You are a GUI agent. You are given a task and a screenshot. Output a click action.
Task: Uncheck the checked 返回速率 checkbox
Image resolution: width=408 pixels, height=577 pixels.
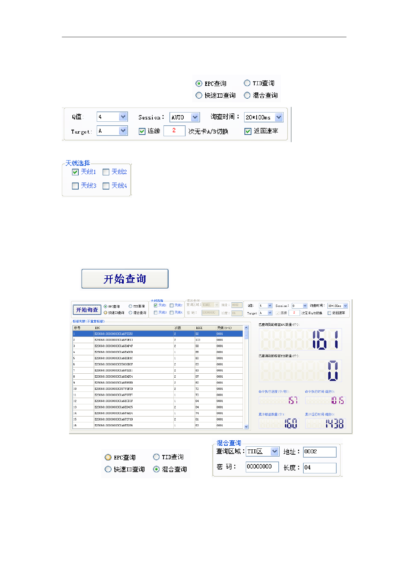point(248,131)
